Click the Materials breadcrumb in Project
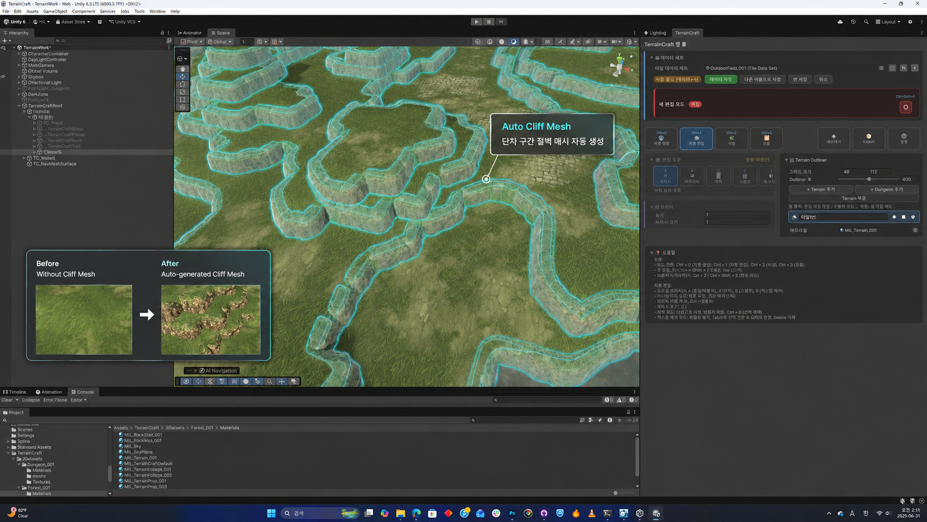 [230, 428]
